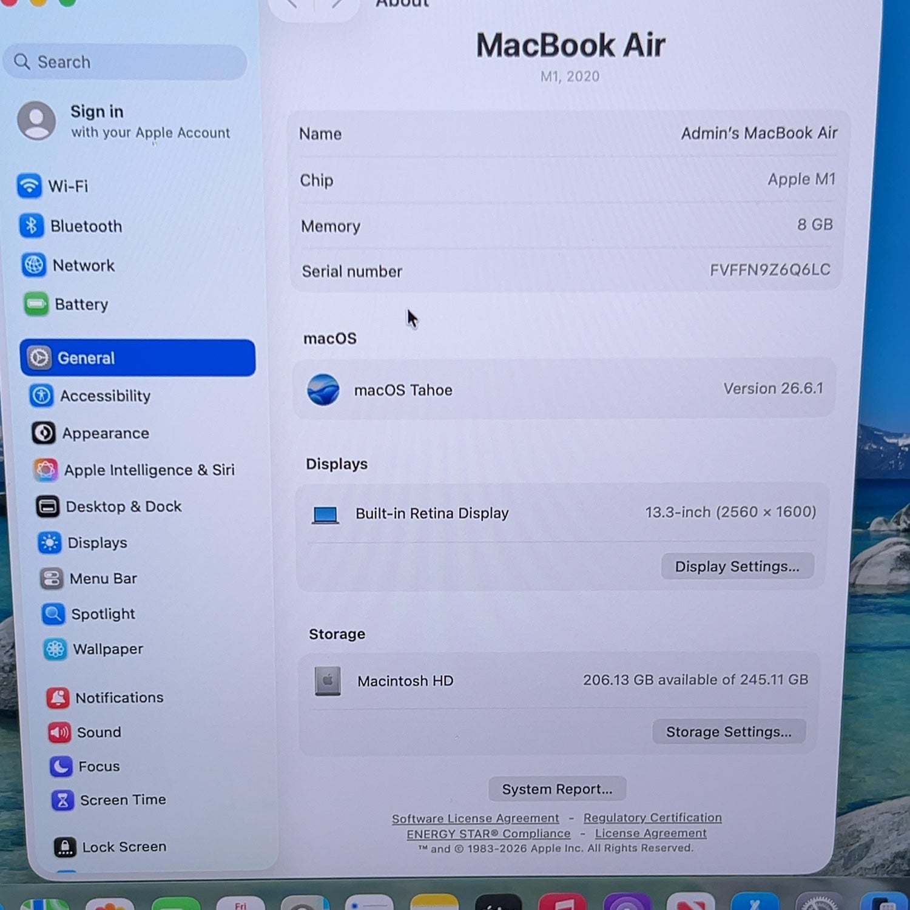
Task: Open the standalone License Agreement link
Action: (651, 834)
